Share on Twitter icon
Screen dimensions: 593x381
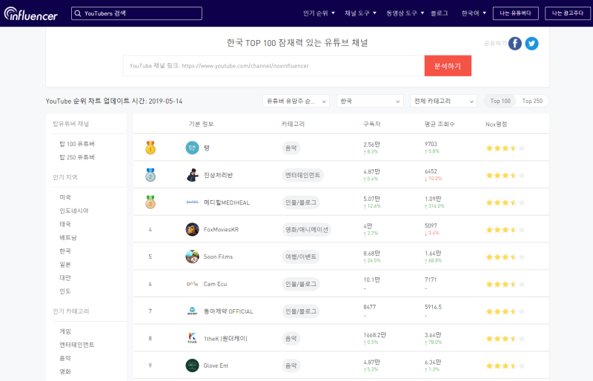(x=531, y=44)
